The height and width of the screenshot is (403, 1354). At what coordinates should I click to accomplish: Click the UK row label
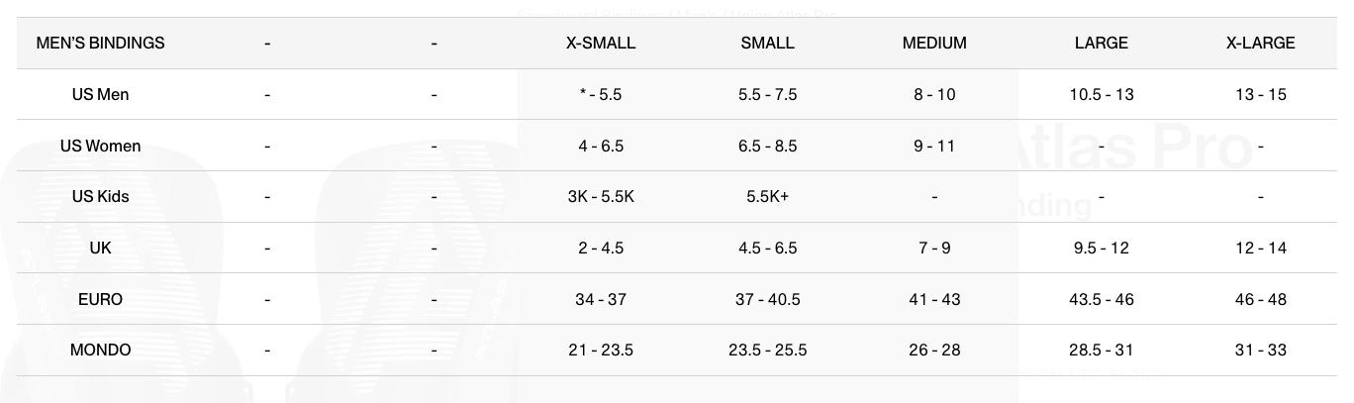point(100,248)
